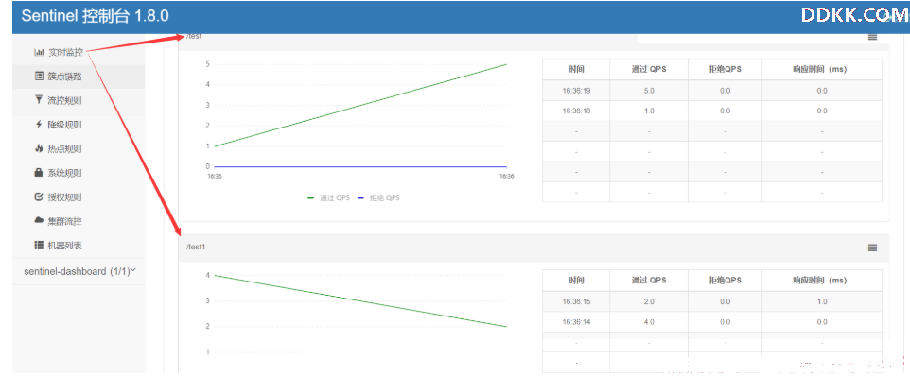Click the checkmark icon for 授权规则
This screenshot has height=376, width=910.
39,197
